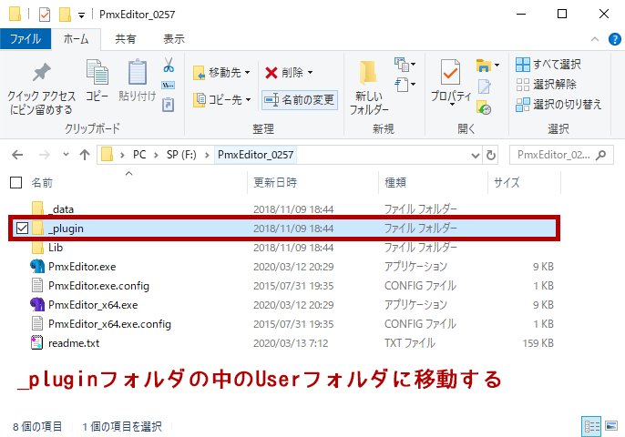Select the PmxEditor.exe.config file name
The image size is (625, 437).
pyautogui.click(x=98, y=286)
